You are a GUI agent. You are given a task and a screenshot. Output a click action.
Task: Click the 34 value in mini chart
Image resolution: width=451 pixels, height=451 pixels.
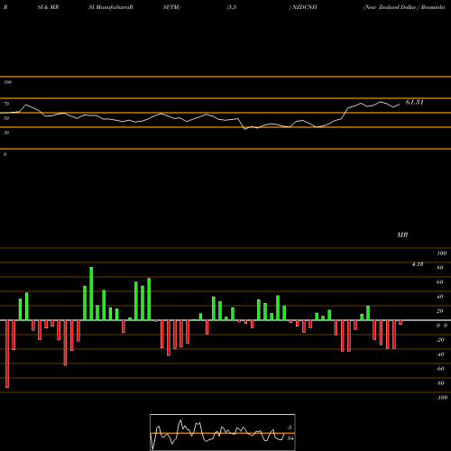pyautogui.click(x=290, y=438)
